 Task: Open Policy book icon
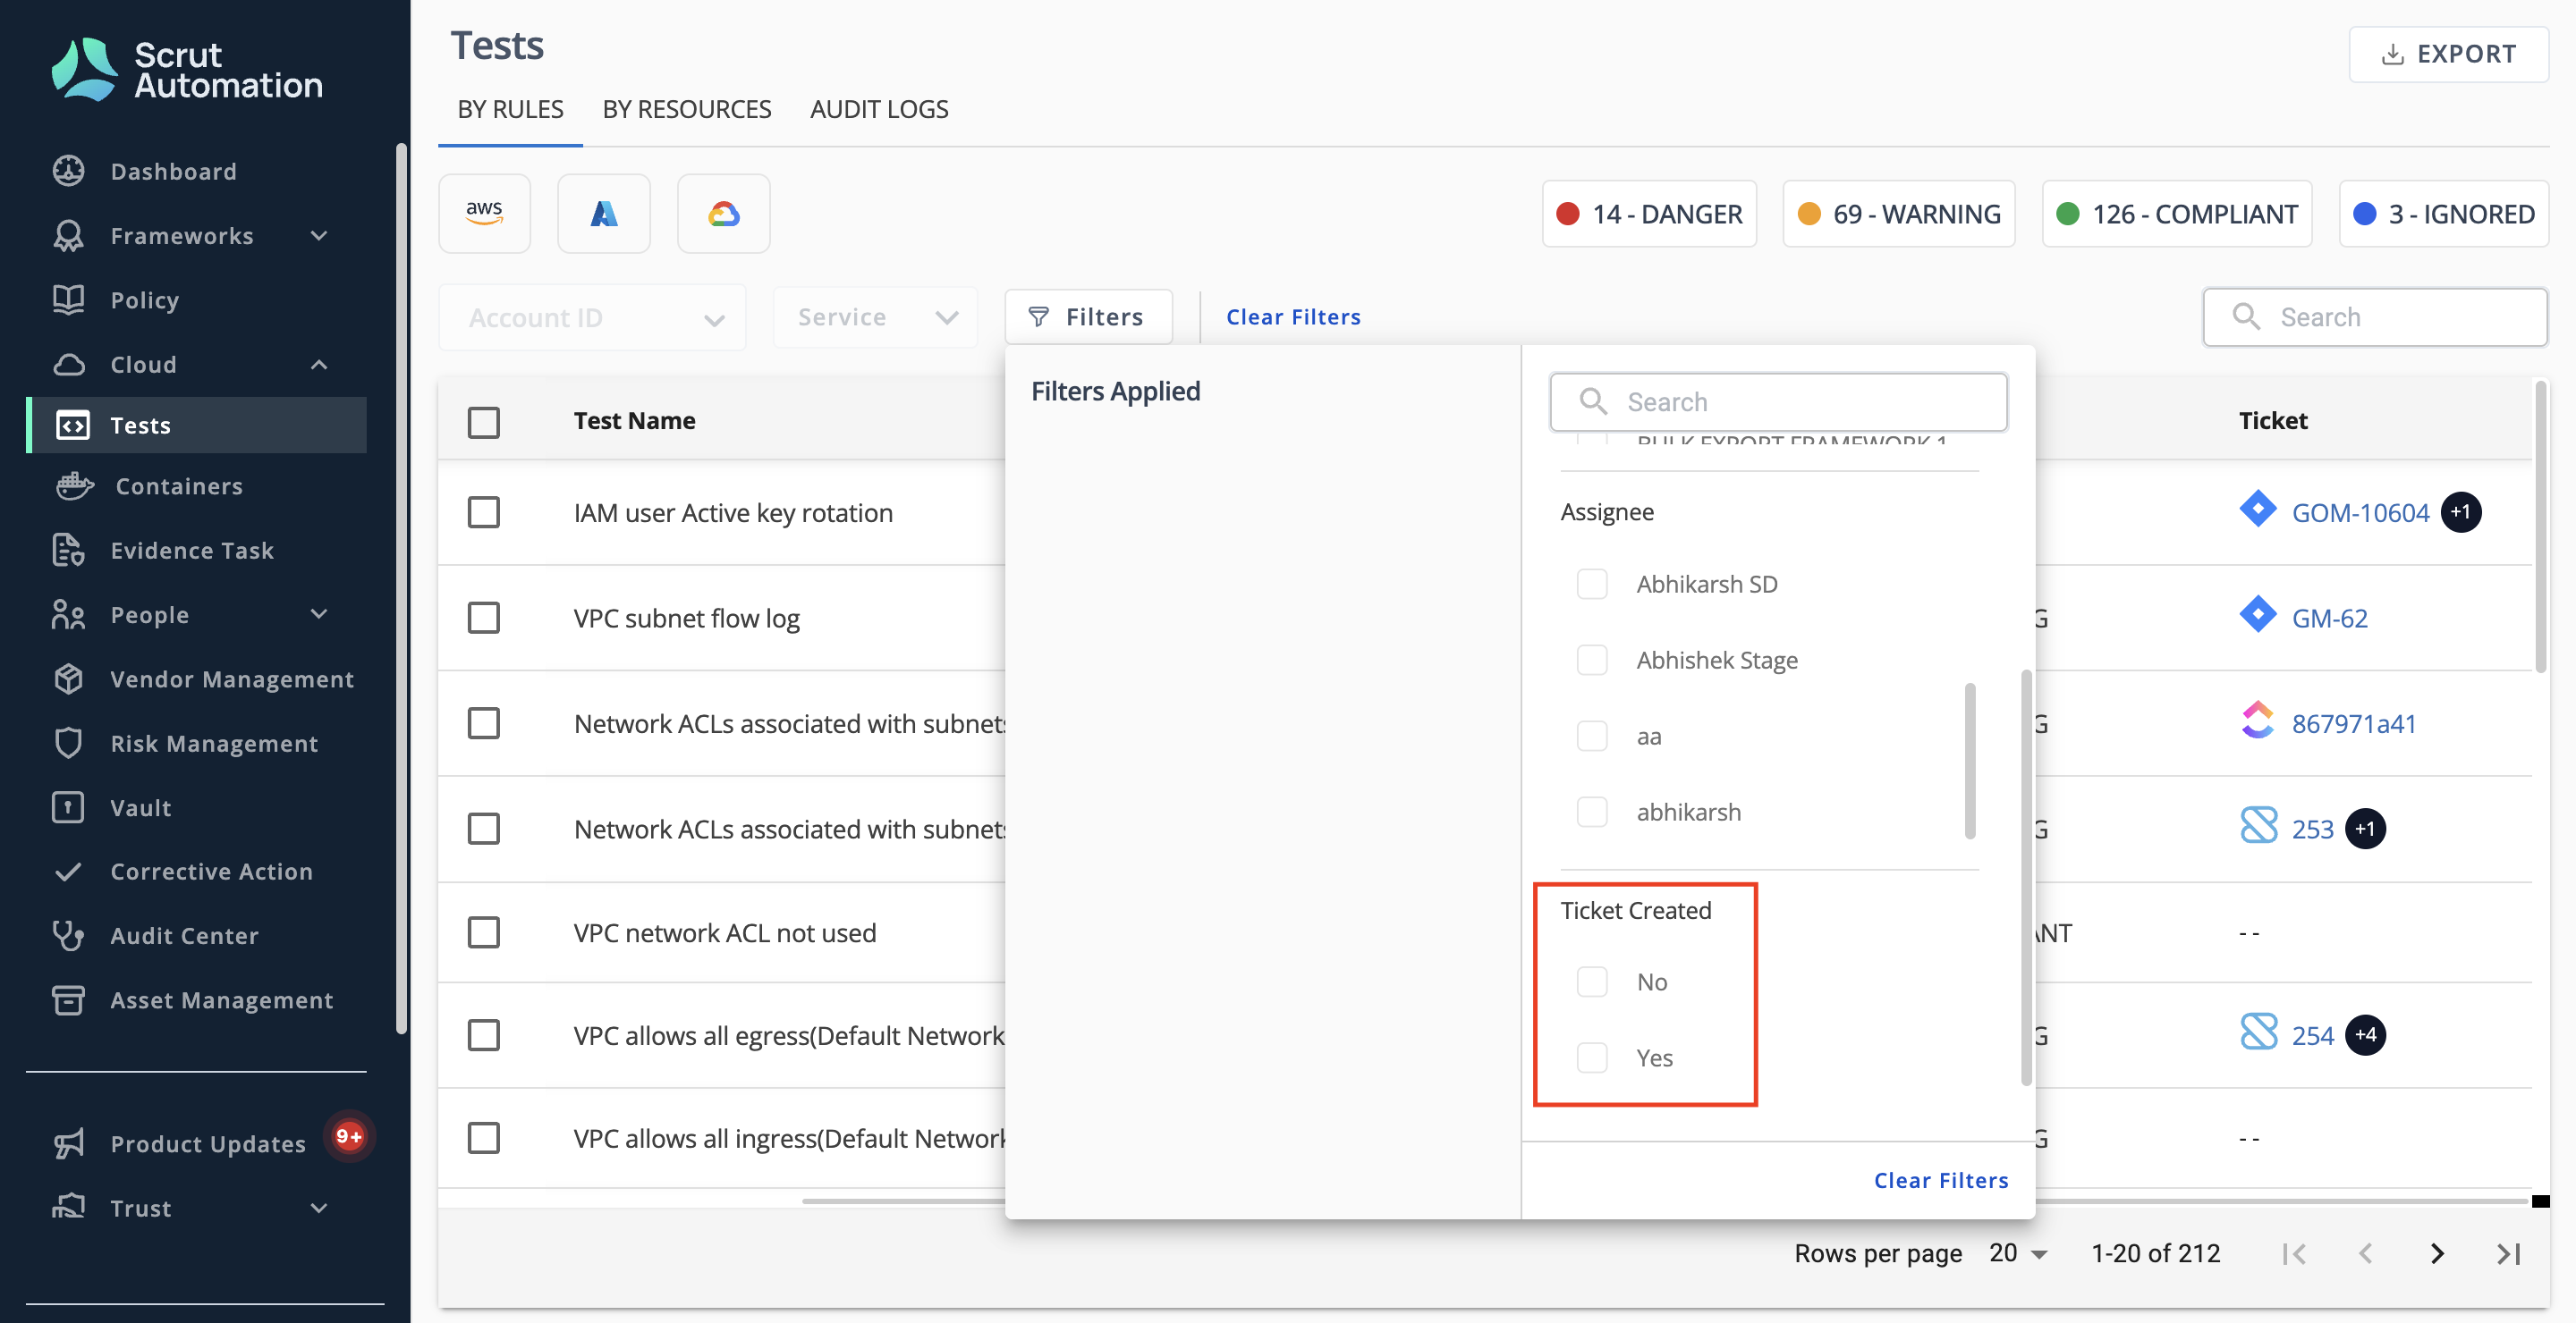click(x=68, y=299)
